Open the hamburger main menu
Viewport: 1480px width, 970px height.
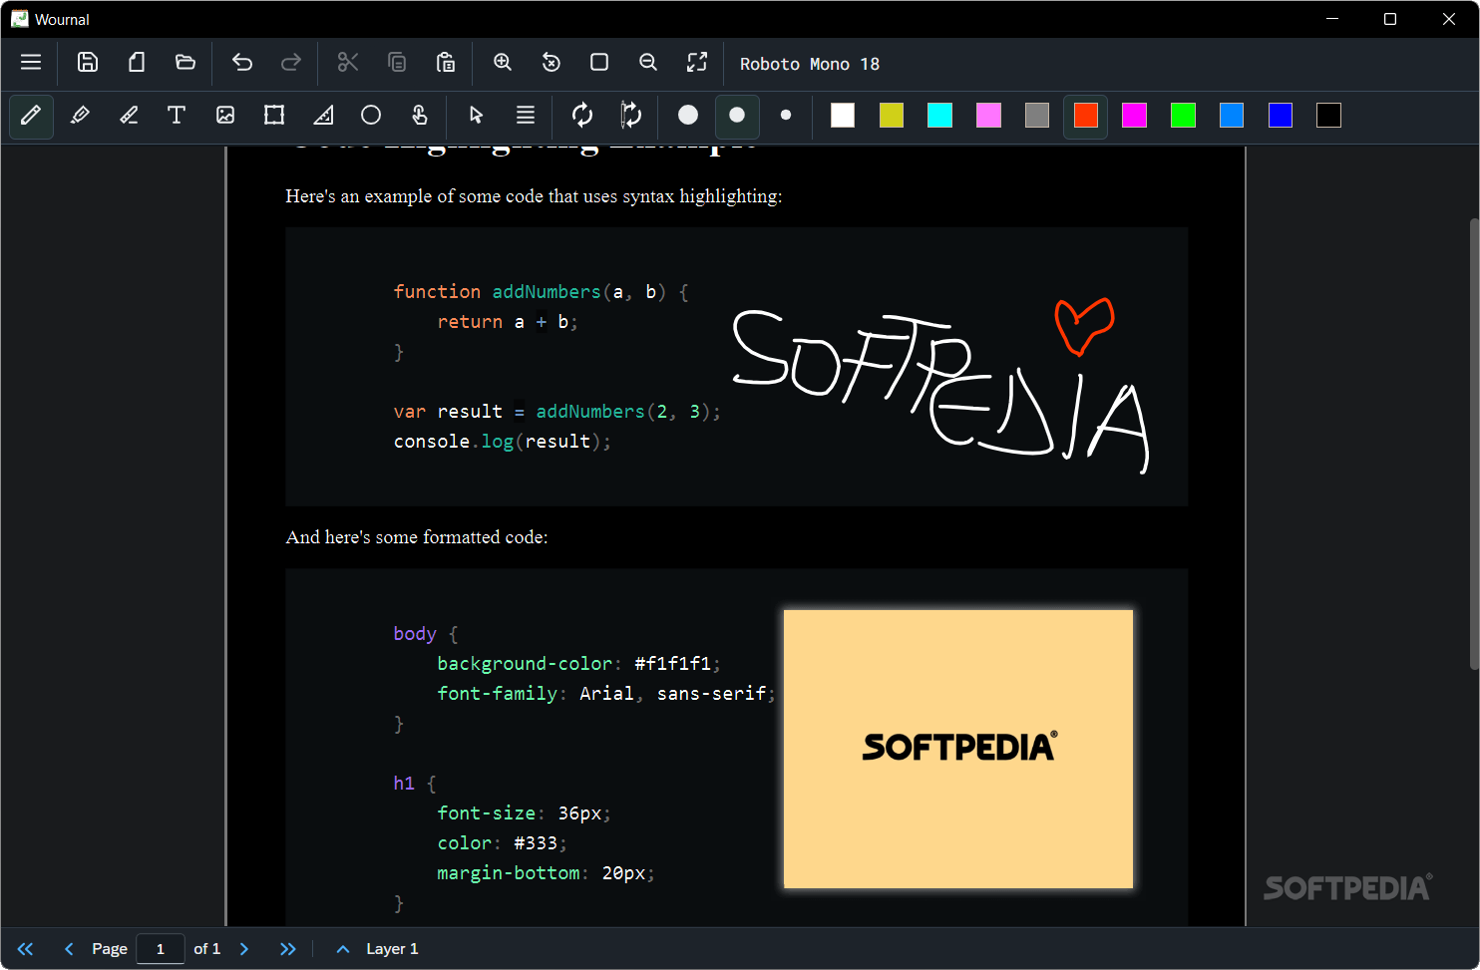pyautogui.click(x=31, y=63)
